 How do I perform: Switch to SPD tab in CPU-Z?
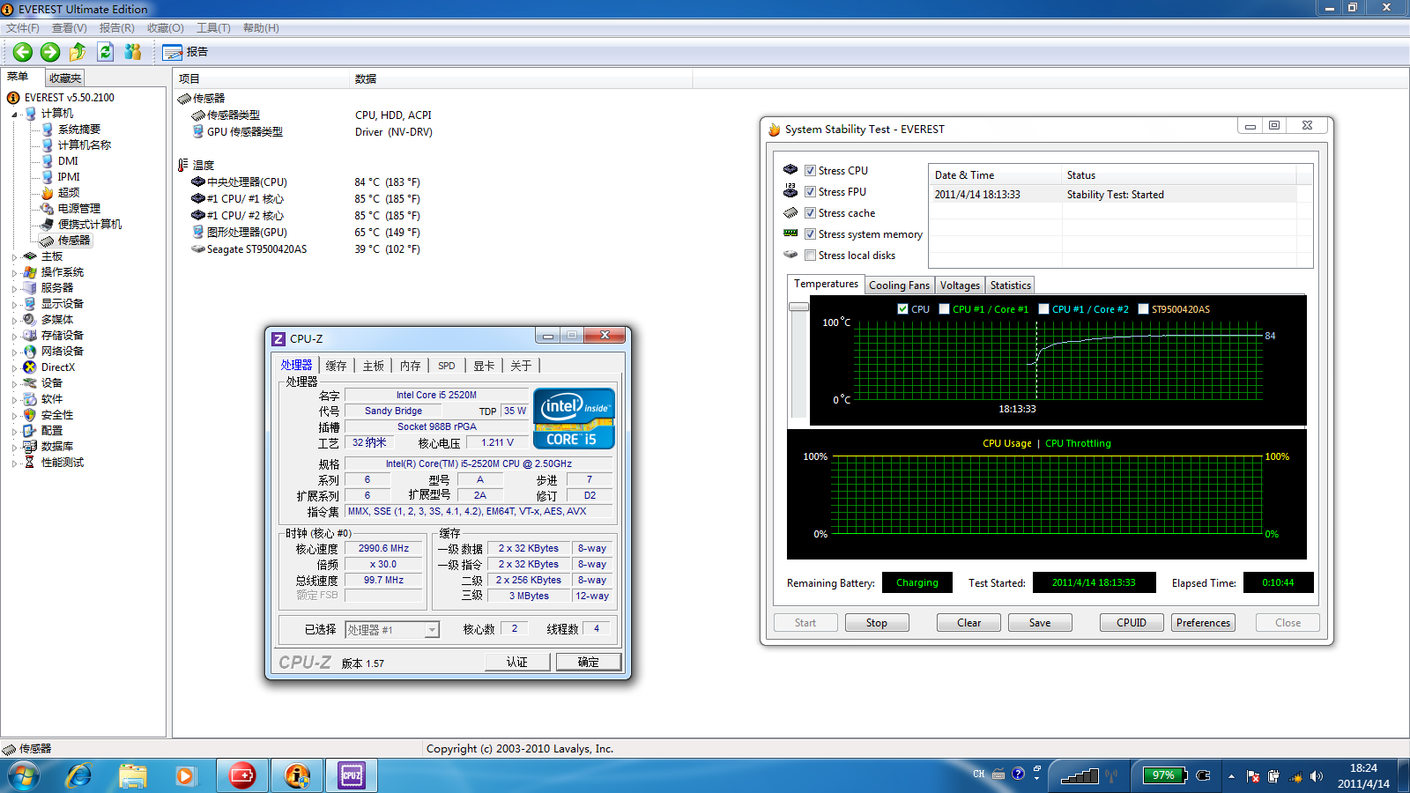(447, 366)
